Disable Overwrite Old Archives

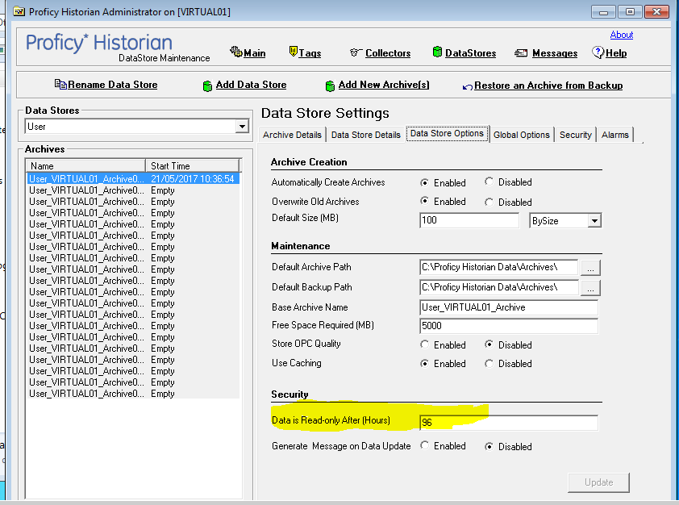[489, 202]
